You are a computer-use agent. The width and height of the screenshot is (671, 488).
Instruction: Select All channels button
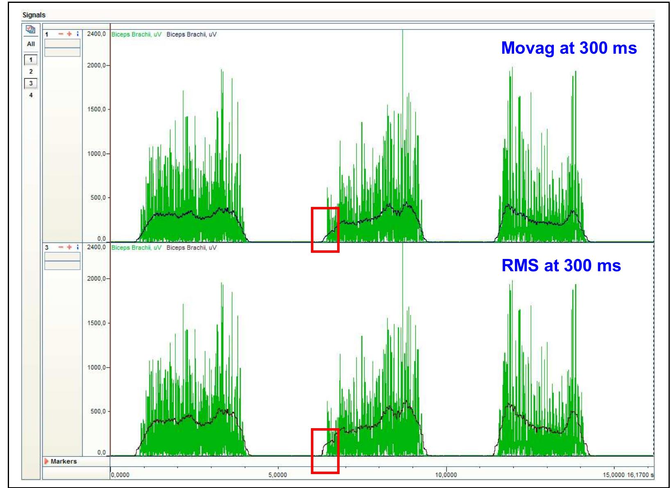[x=31, y=44]
